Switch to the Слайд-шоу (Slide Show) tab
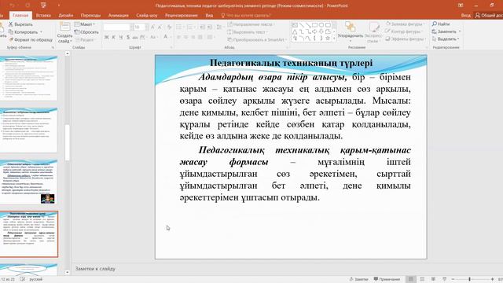Image resolution: width=503 pixels, height=283 pixels. coord(147,16)
